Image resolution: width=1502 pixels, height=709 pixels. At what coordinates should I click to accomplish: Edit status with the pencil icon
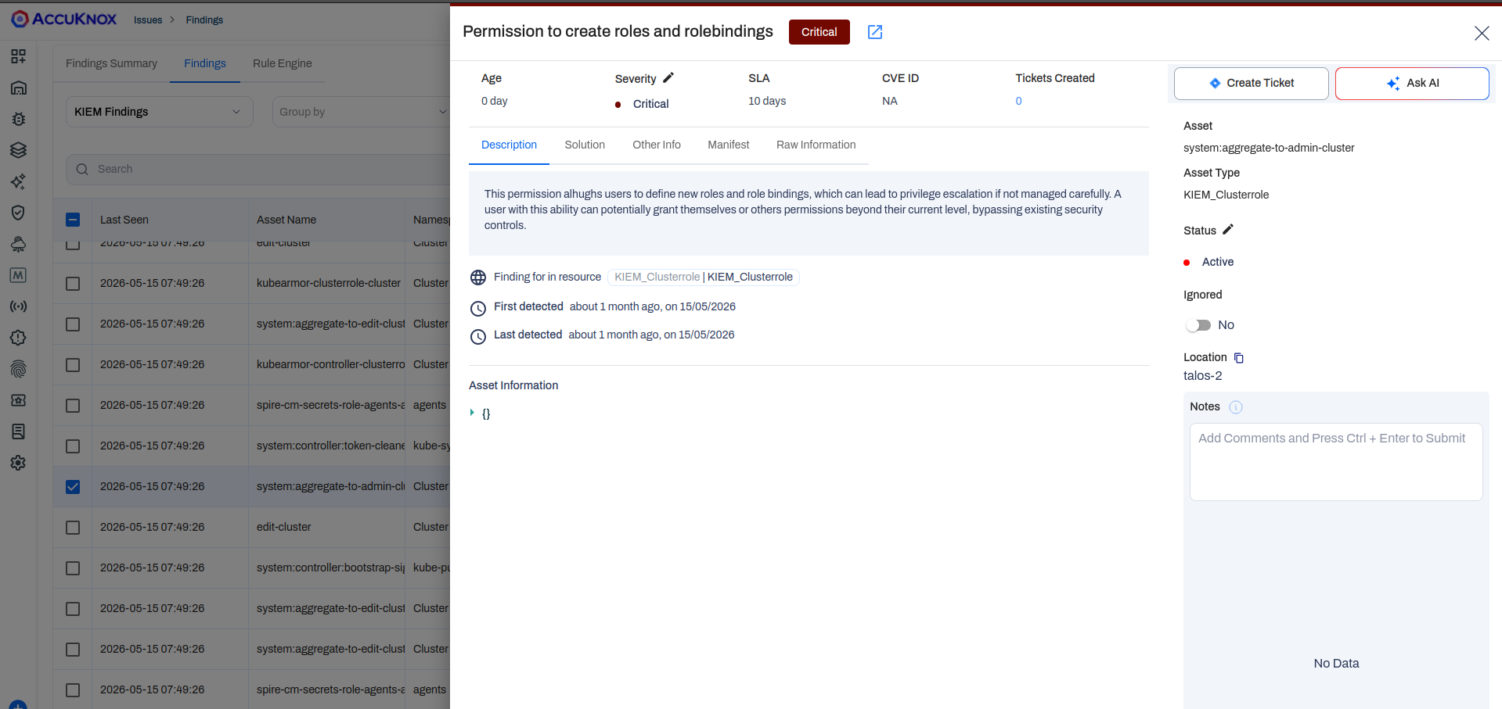coord(1227,229)
